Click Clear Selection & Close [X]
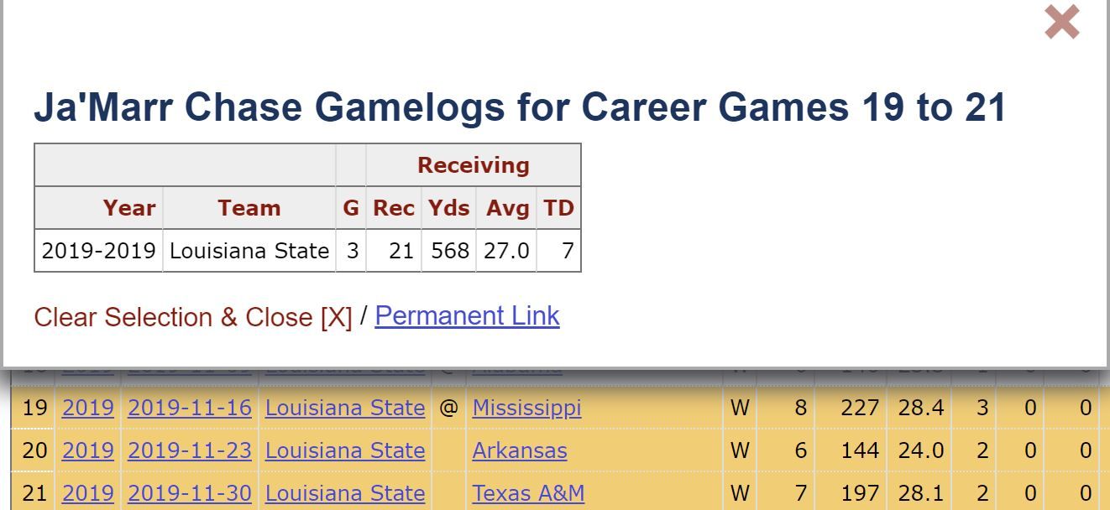Image resolution: width=1110 pixels, height=510 pixels. (193, 317)
